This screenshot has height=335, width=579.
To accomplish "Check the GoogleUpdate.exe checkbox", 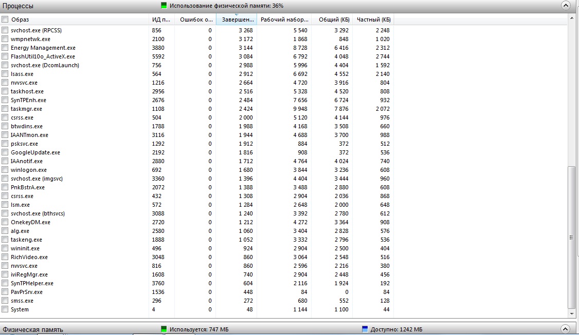I will [x=5, y=152].
